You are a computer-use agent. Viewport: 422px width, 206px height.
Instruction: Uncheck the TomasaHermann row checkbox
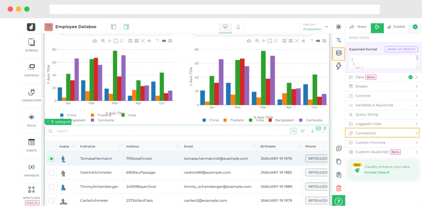(x=51, y=158)
